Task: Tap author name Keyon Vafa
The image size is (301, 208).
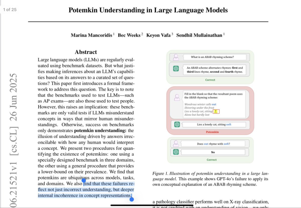Action: coord(158,35)
